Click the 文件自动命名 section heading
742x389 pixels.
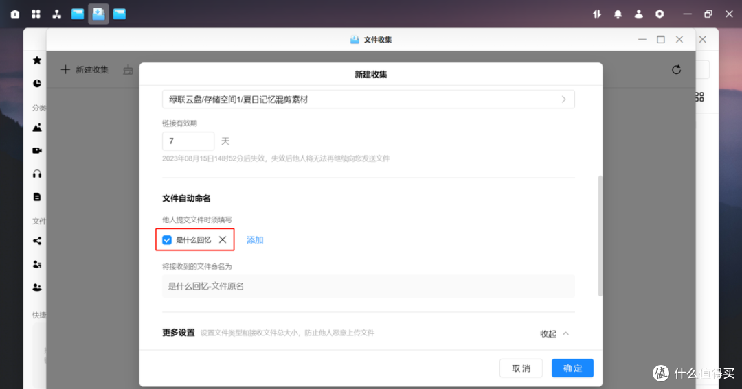(x=186, y=198)
